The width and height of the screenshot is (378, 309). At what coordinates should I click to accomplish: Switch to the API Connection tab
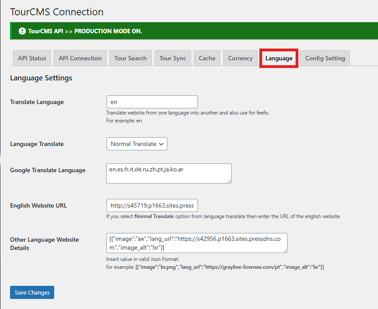pos(80,58)
